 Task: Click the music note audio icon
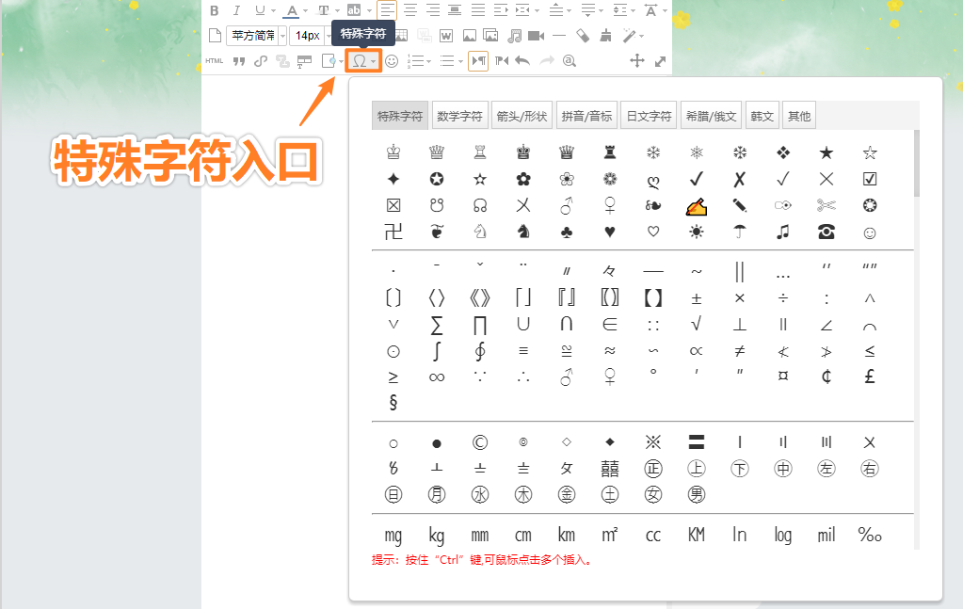point(514,36)
